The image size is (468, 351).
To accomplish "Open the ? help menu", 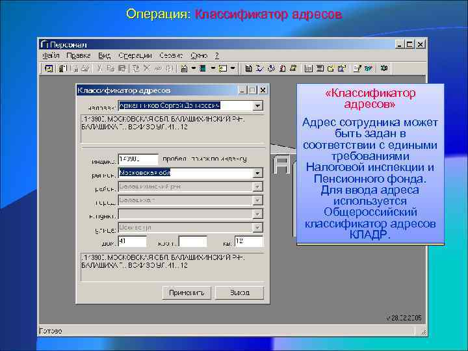I will tap(217, 56).
